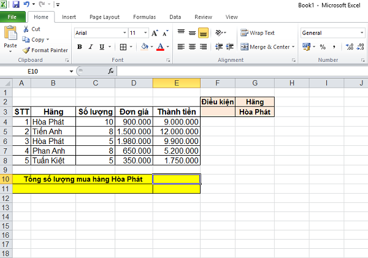Open Merge & Center dropdown arrow
The height and width of the screenshot is (258, 368).
coord(293,47)
